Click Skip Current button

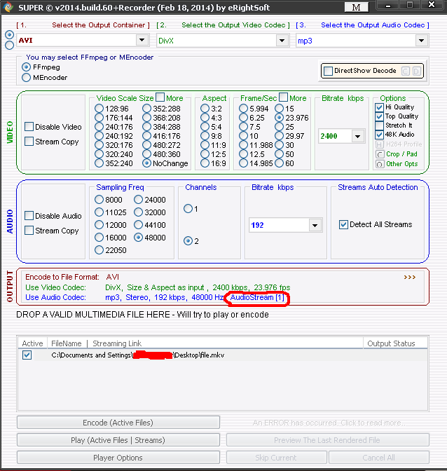coord(277,458)
